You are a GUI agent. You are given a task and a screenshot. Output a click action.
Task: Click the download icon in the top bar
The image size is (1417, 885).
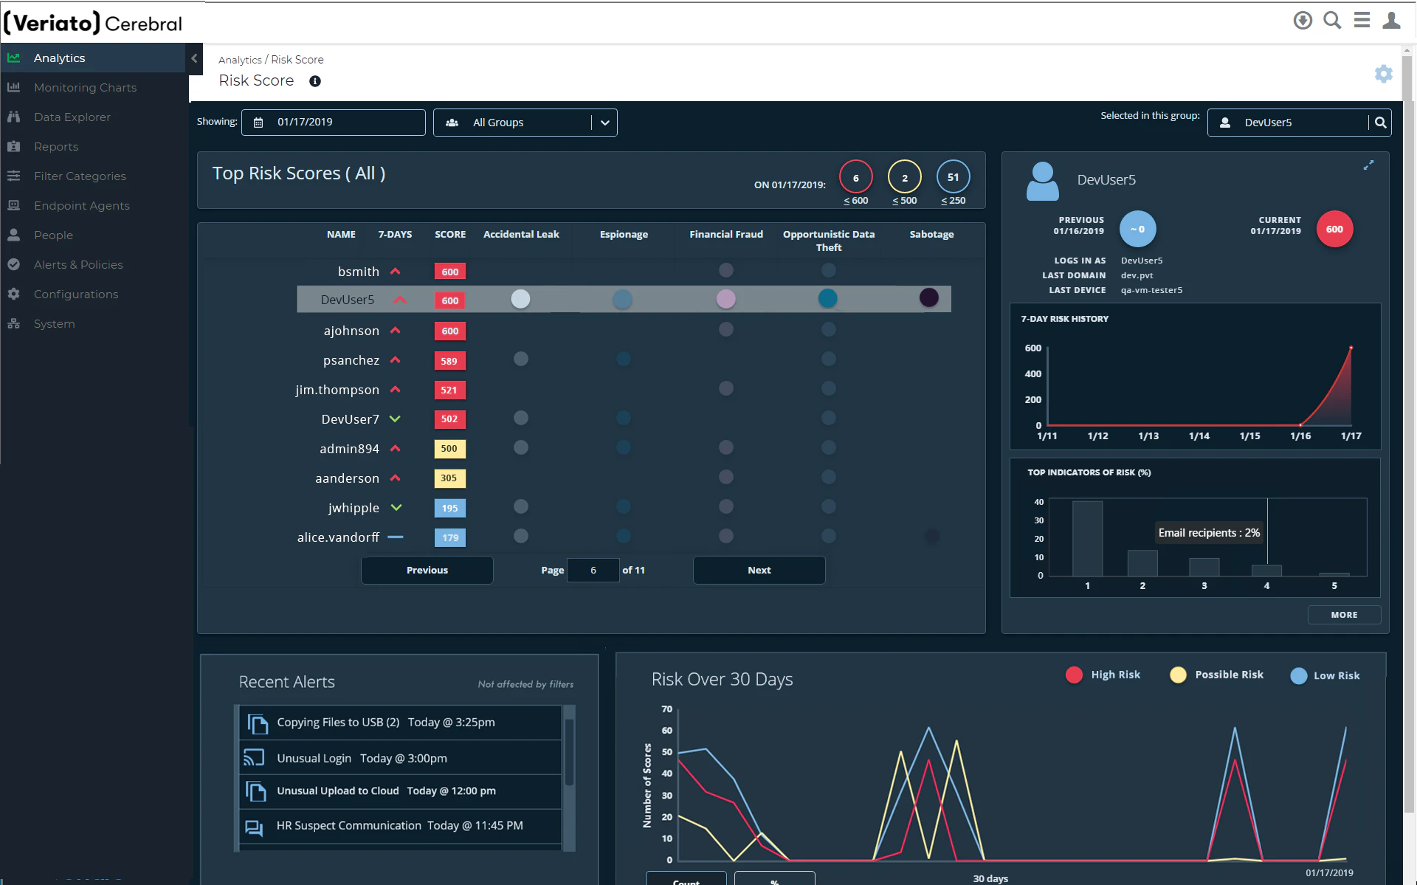click(x=1302, y=20)
